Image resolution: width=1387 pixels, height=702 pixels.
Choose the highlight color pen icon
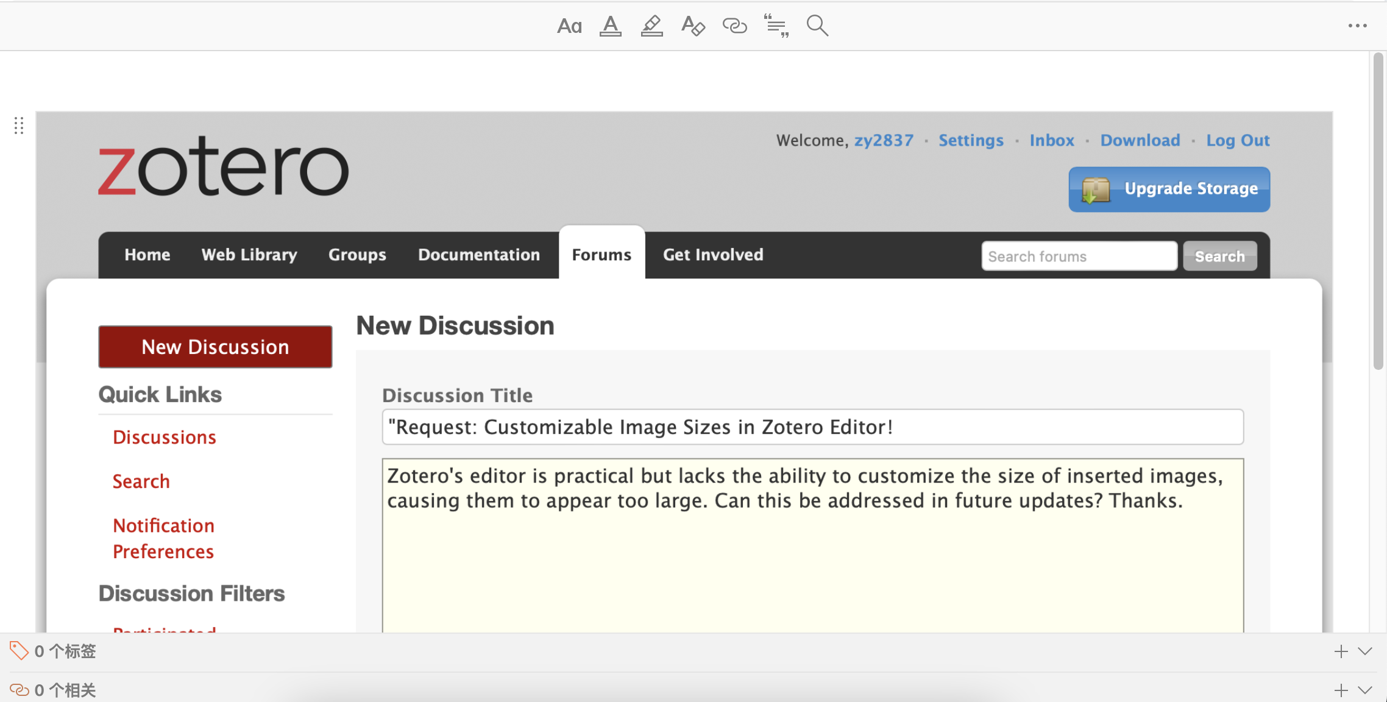[x=651, y=26]
